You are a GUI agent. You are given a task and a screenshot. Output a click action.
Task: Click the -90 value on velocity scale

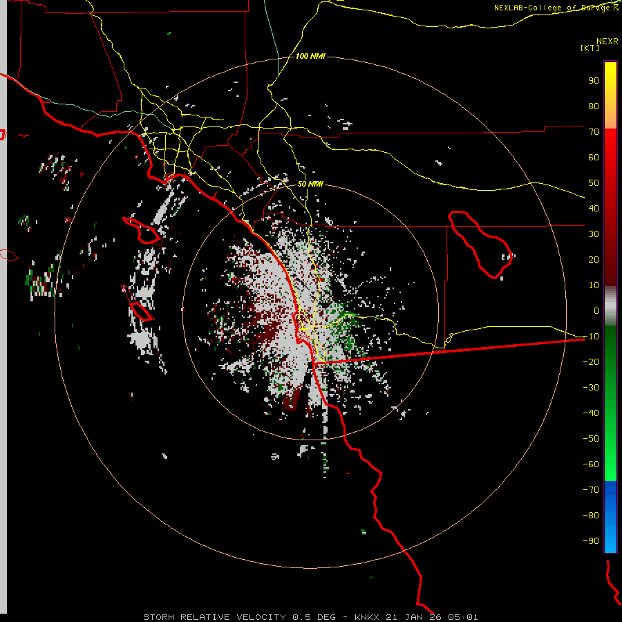[x=591, y=541]
